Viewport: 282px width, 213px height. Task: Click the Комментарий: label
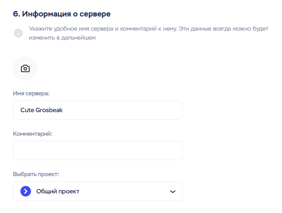click(x=33, y=134)
